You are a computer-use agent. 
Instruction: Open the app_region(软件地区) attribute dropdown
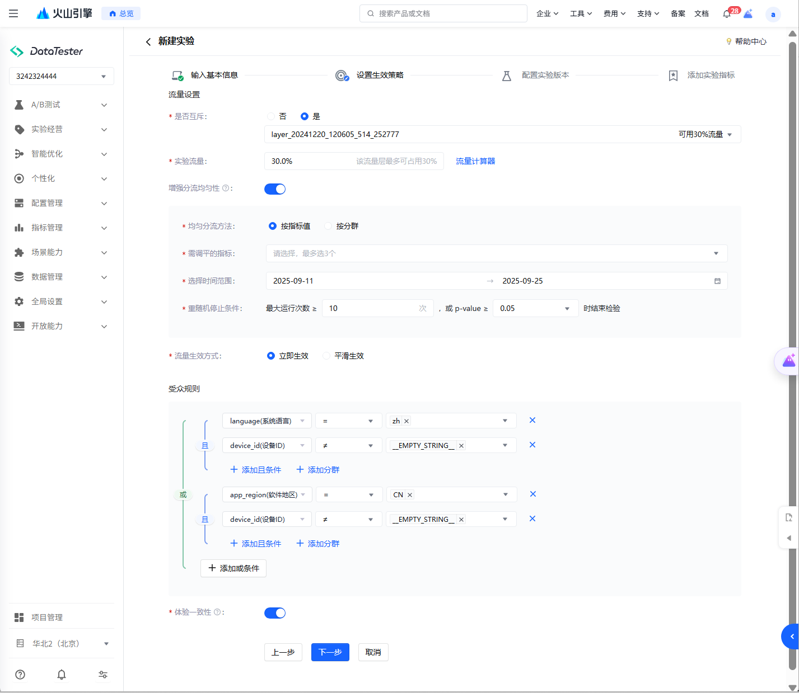coord(267,495)
